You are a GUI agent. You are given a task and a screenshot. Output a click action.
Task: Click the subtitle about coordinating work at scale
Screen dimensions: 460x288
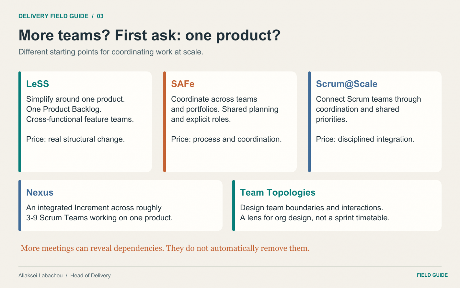pyautogui.click(x=111, y=52)
